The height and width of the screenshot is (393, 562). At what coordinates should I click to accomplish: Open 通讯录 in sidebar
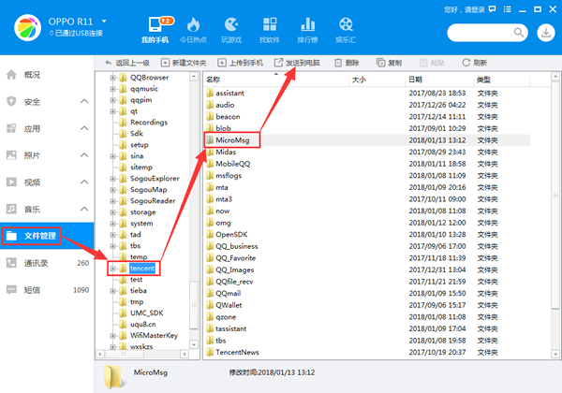click(47, 263)
